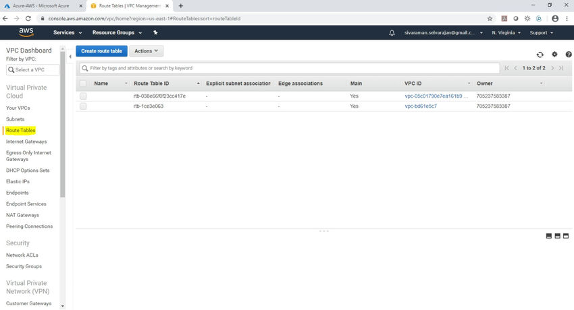The height and width of the screenshot is (310, 574).
Task: Open Endpoints in sidebar
Action: pyautogui.click(x=17, y=193)
